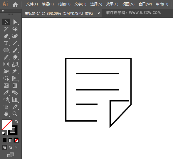Image resolution: width=173 pixels, height=159 pixels.
Task: Pick the Eraser tool
Action: [15, 57]
